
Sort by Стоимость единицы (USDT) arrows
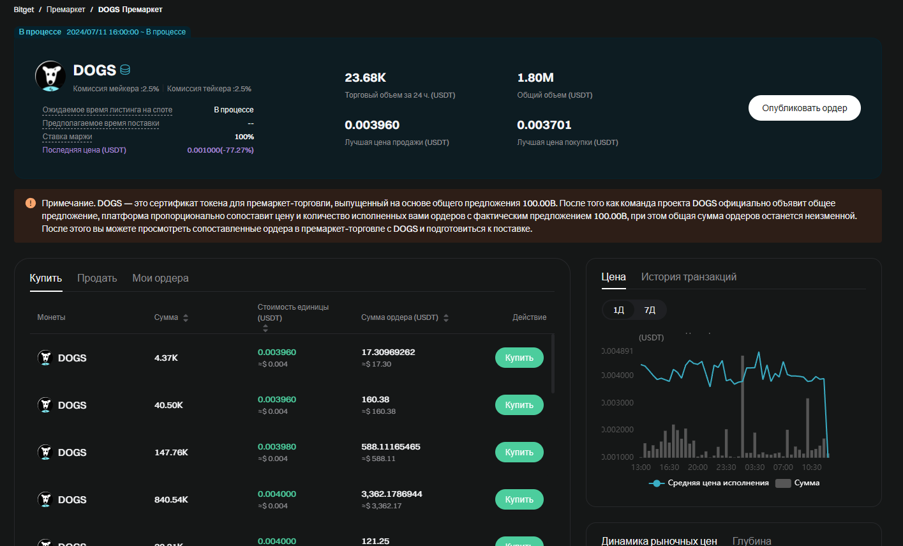tap(265, 328)
